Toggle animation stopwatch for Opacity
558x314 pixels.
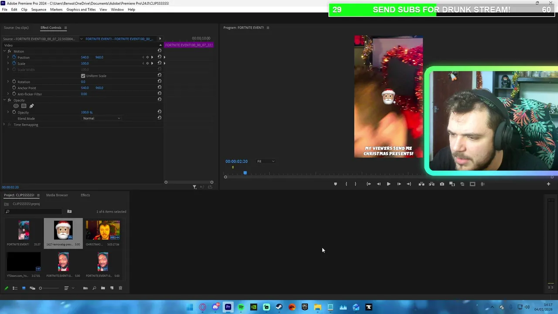pyautogui.click(x=14, y=112)
